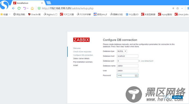The width and height of the screenshot is (189, 104).
Task: Open the Oracle bookmark
Action: pos(34,14)
